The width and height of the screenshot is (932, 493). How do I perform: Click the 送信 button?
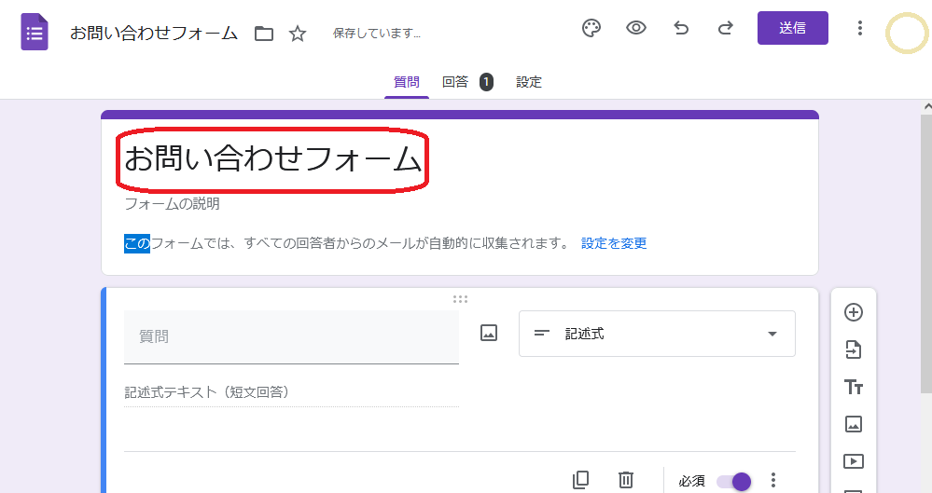792,28
